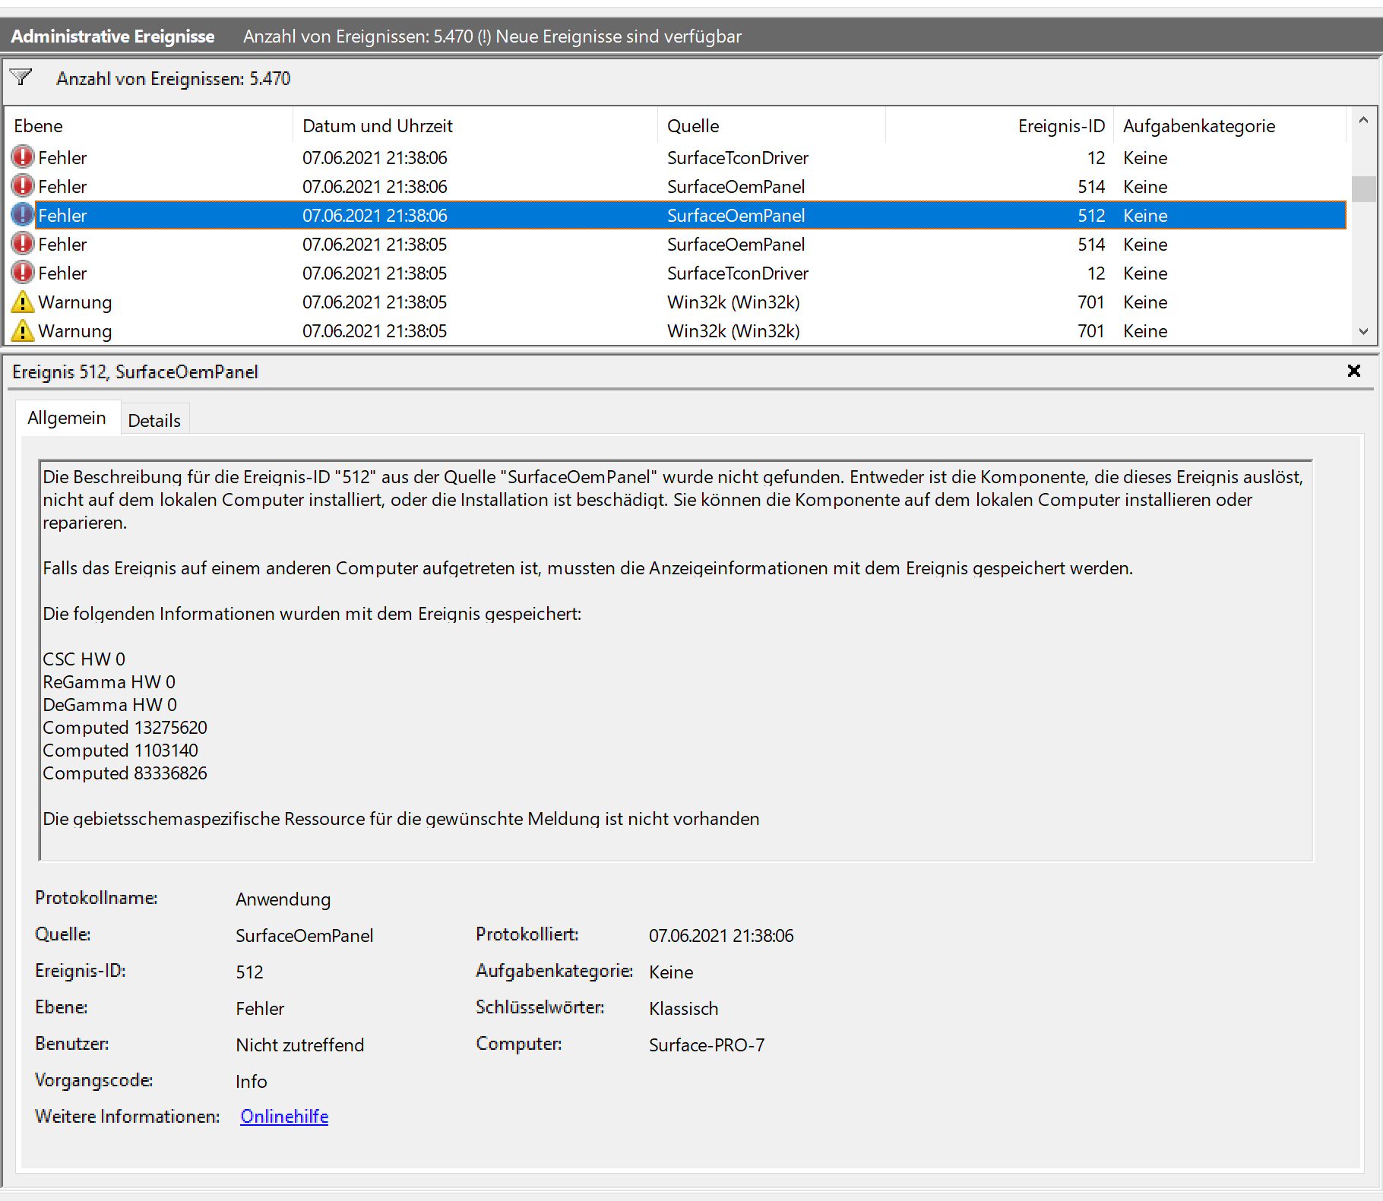Image resolution: width=1383 pixels, height=1201 pixels.
Task: Select SurfaceTconDriver event at 21:38:05
Action: pyautogui.click(x=676, y=273)
